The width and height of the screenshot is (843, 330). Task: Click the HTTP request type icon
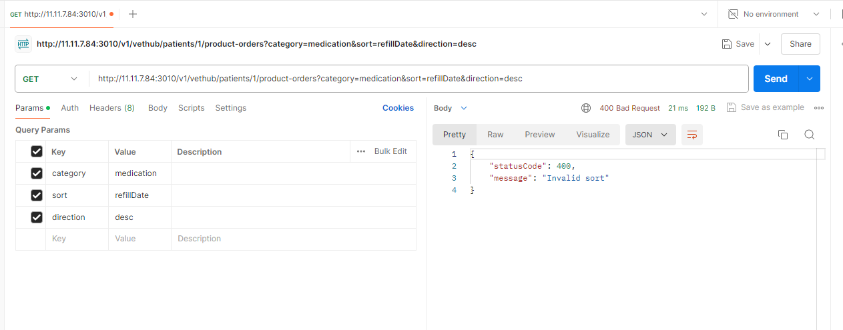coord(23,44)
